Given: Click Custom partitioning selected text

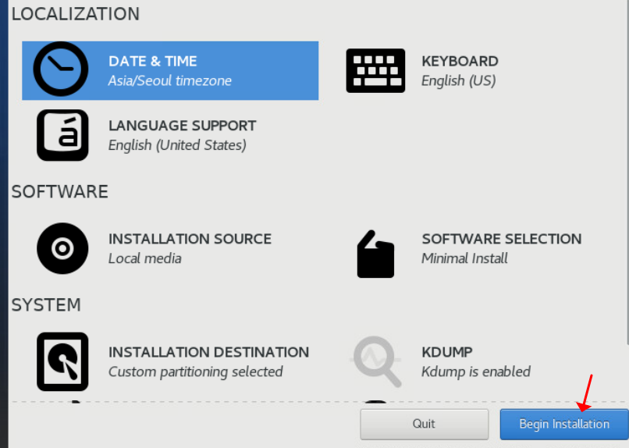Looking at the screenshot, I should pos(195,372).
